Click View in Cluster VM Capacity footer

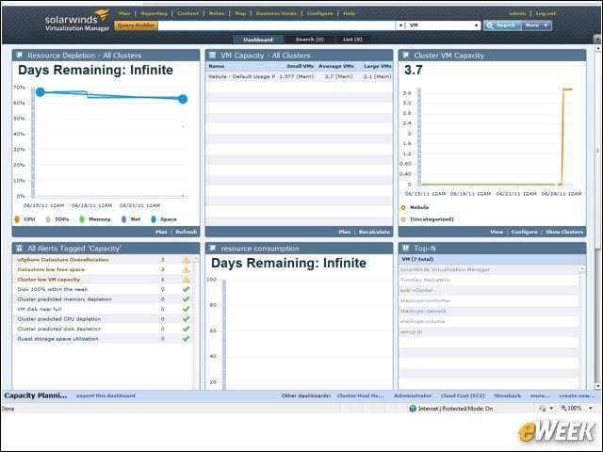pyautogui.click(x=497, y=232)
